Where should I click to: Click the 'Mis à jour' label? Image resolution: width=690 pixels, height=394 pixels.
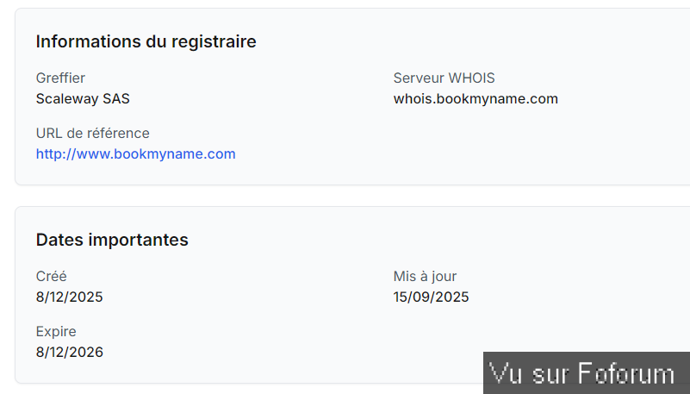point(425,277)
